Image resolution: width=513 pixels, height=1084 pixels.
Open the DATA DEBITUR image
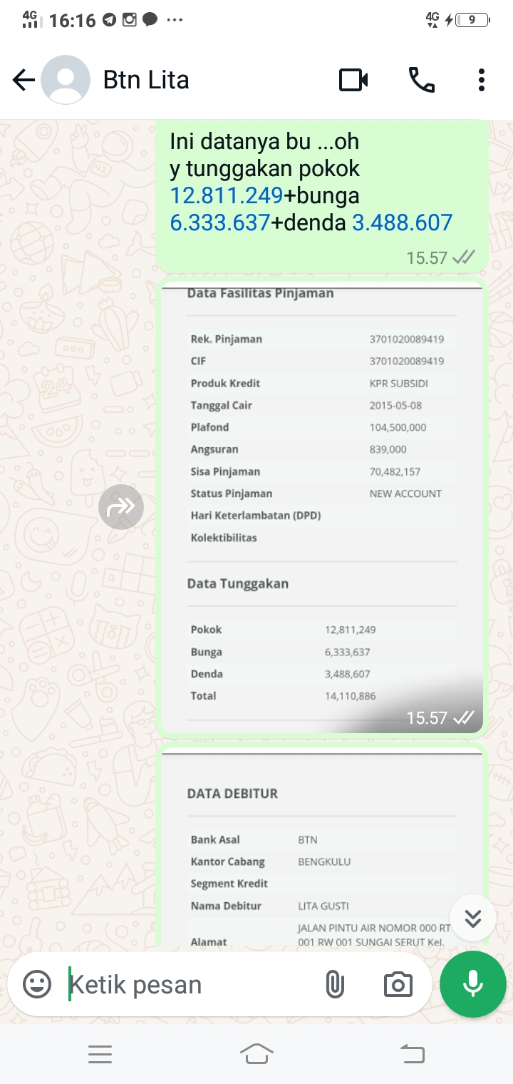(322, 849)
